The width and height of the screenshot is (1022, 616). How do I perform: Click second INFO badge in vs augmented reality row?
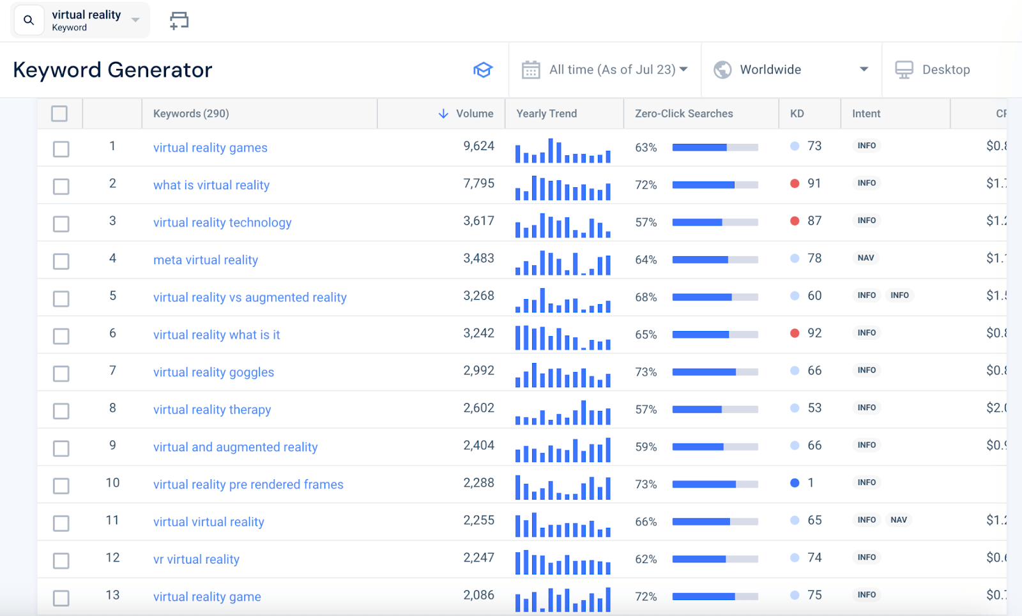(899, 295)
